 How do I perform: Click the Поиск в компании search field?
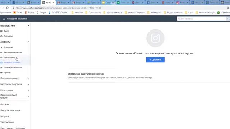pos(202,19)
